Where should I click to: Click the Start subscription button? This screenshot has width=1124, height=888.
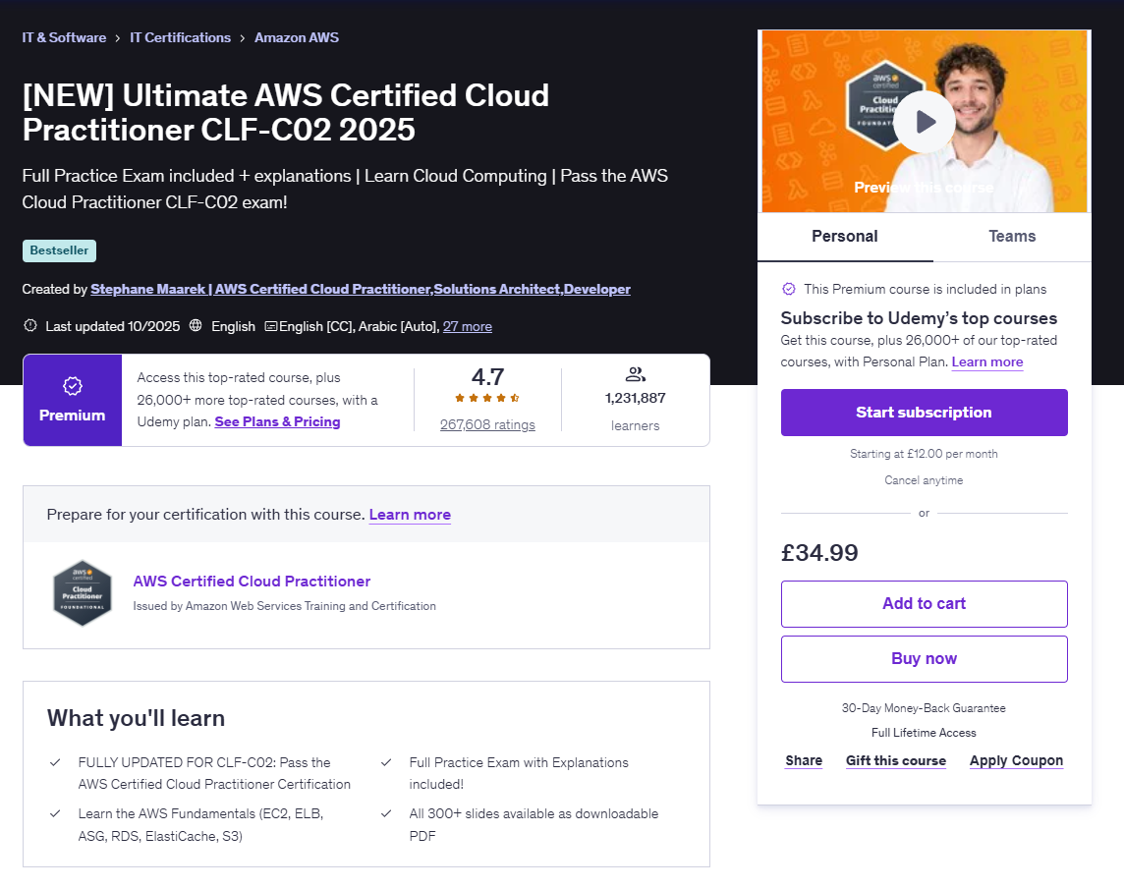924,413
